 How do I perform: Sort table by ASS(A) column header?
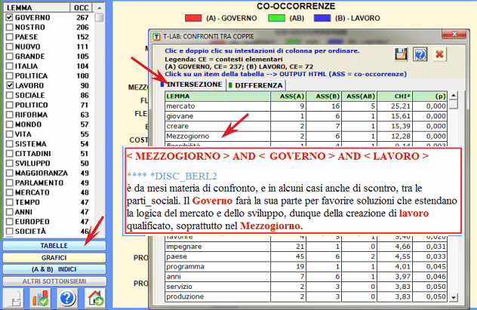coord(288,97)
